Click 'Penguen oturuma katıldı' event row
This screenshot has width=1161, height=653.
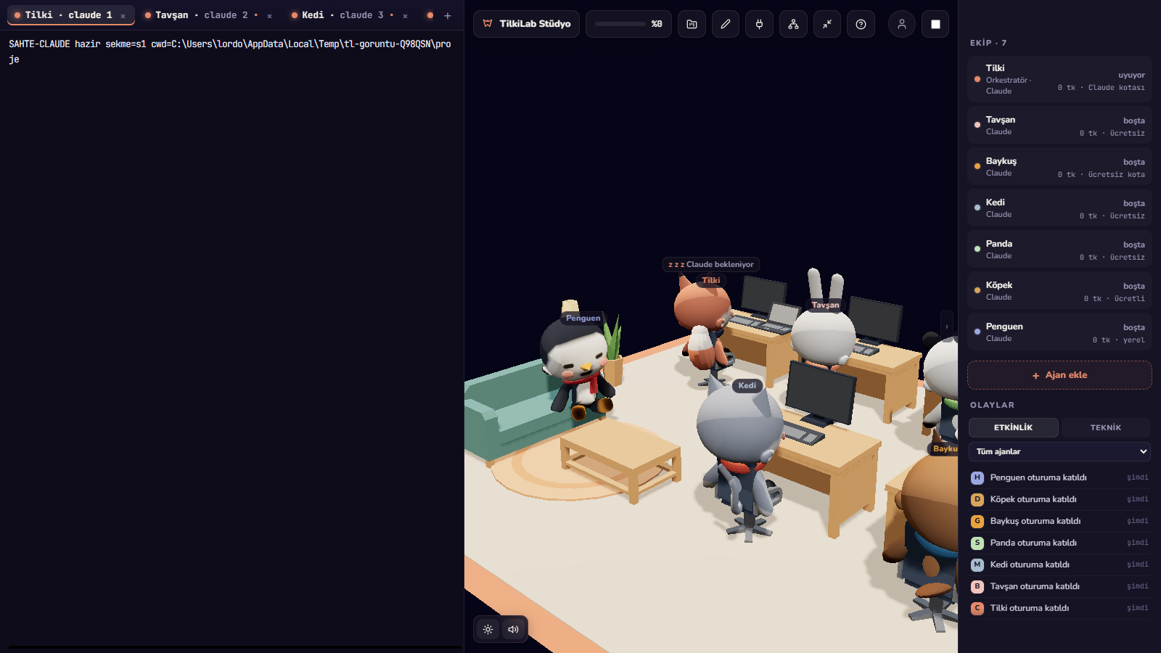(1059, 477)
